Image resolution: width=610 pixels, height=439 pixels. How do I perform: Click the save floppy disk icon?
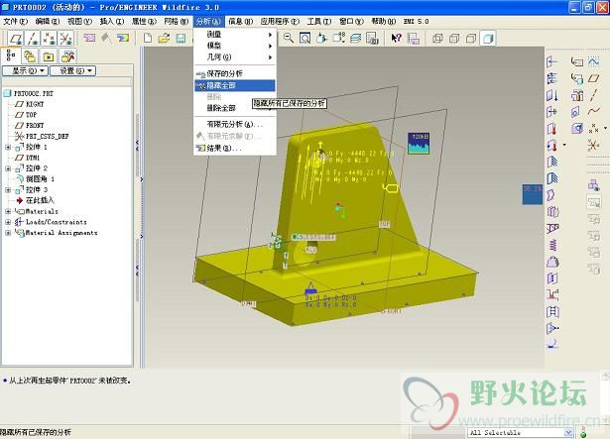181,38
